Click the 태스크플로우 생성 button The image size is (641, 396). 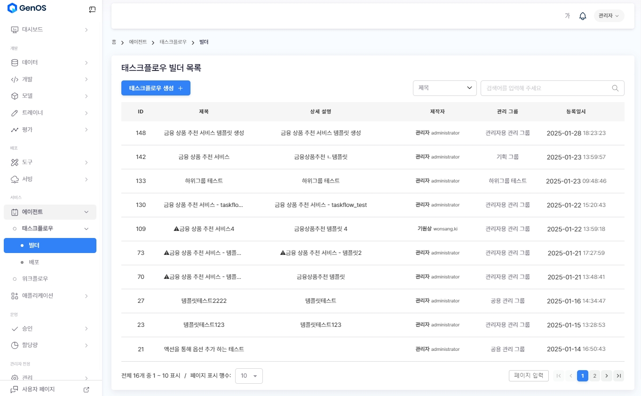(156, 88)
